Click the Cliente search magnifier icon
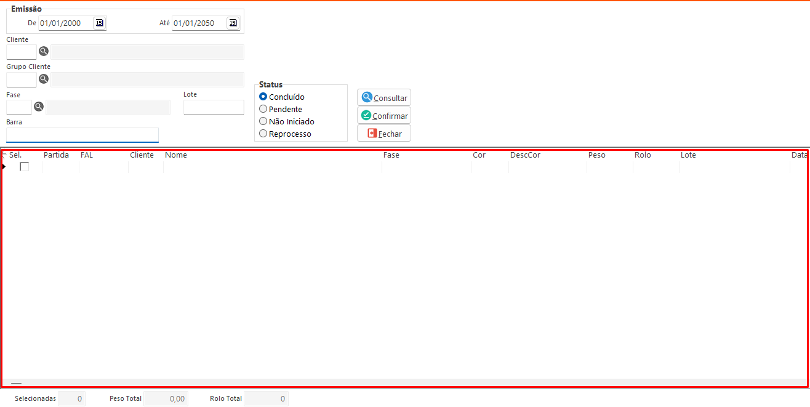810x407 pixels. pos(44,51)
